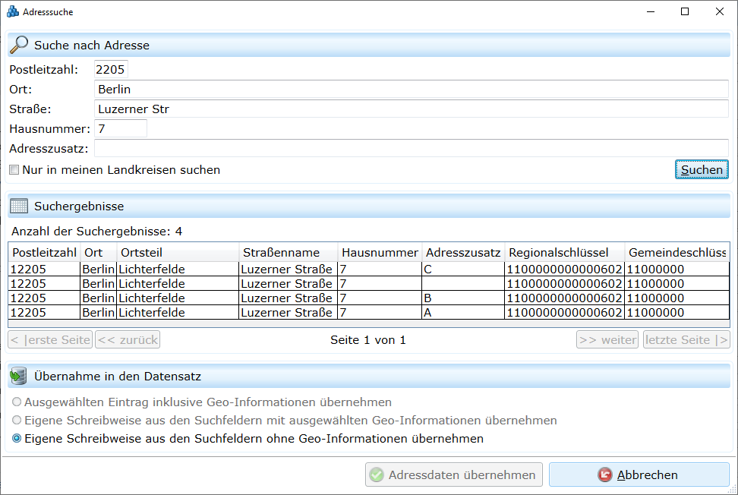Click into the Postleitzahl input field

point(111,69)
